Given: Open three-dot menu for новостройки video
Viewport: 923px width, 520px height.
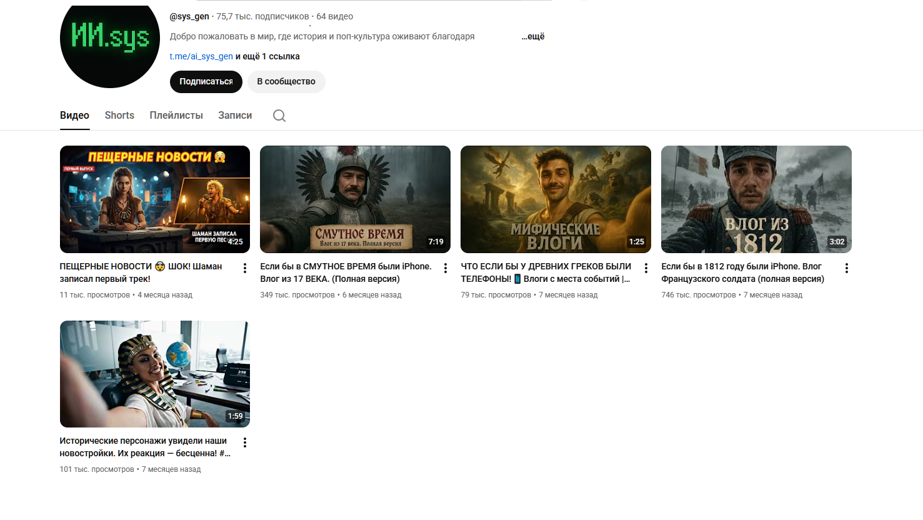Looking at the screenshot, I should tap(245, 442).
